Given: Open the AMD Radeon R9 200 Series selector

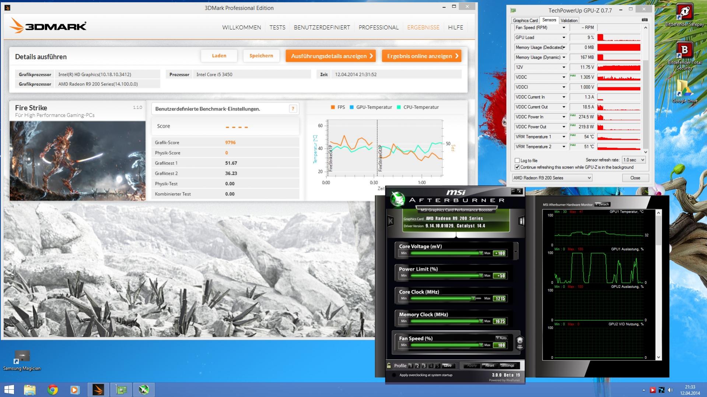Looking at the screenshot, I should tap(552, 178).
